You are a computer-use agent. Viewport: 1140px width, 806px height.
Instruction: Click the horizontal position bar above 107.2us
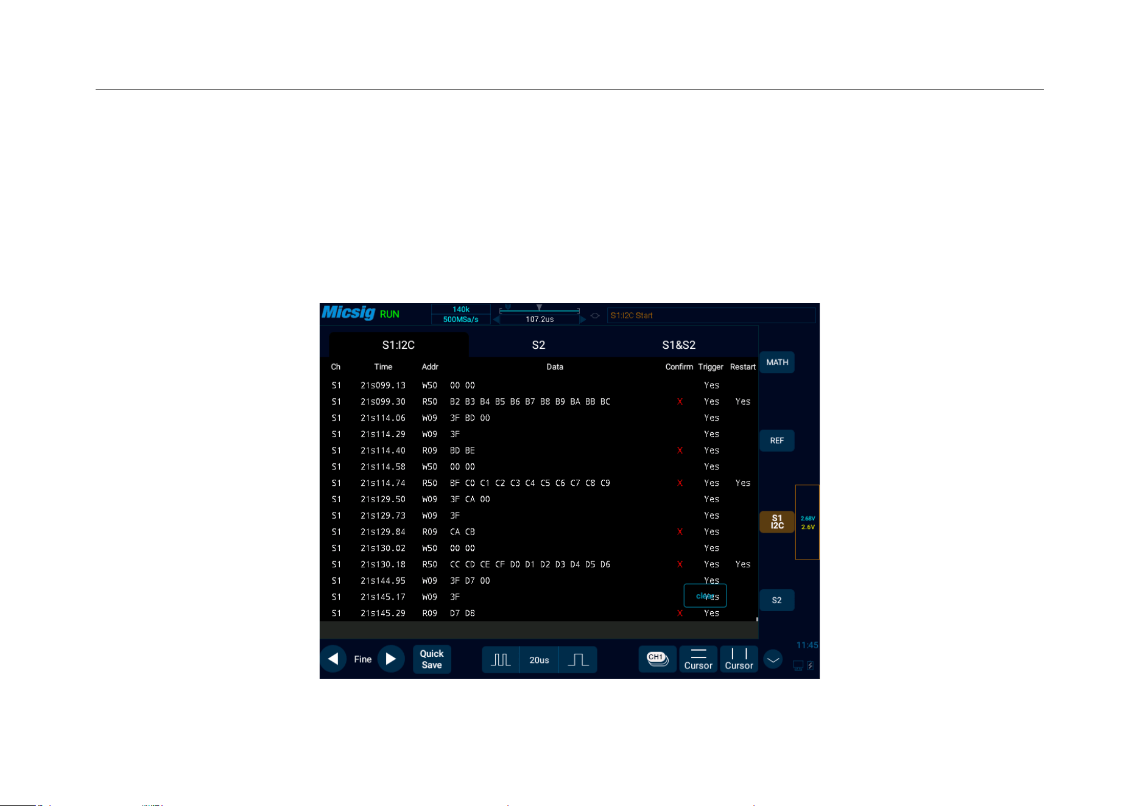point(540,311)
